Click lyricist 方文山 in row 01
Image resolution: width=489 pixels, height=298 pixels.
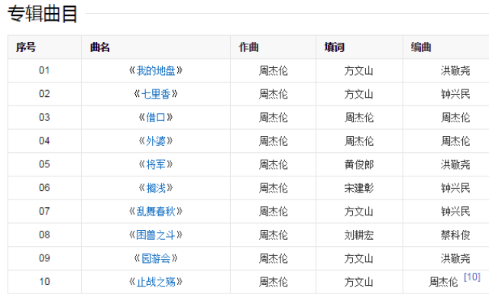[359, 71]
